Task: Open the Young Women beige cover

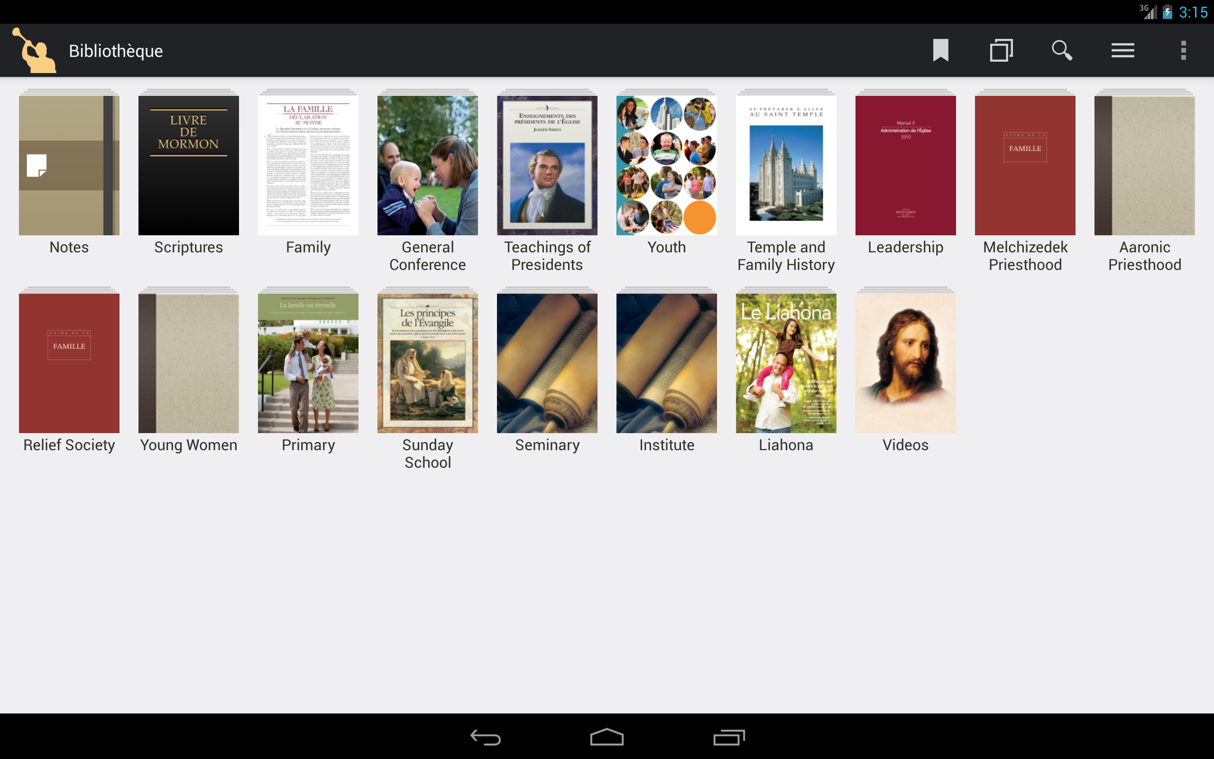Action: pos(189,363)
